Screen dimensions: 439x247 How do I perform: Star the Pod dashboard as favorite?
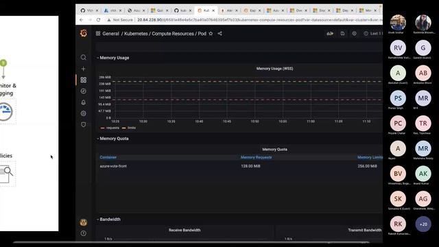pos(211,34)
